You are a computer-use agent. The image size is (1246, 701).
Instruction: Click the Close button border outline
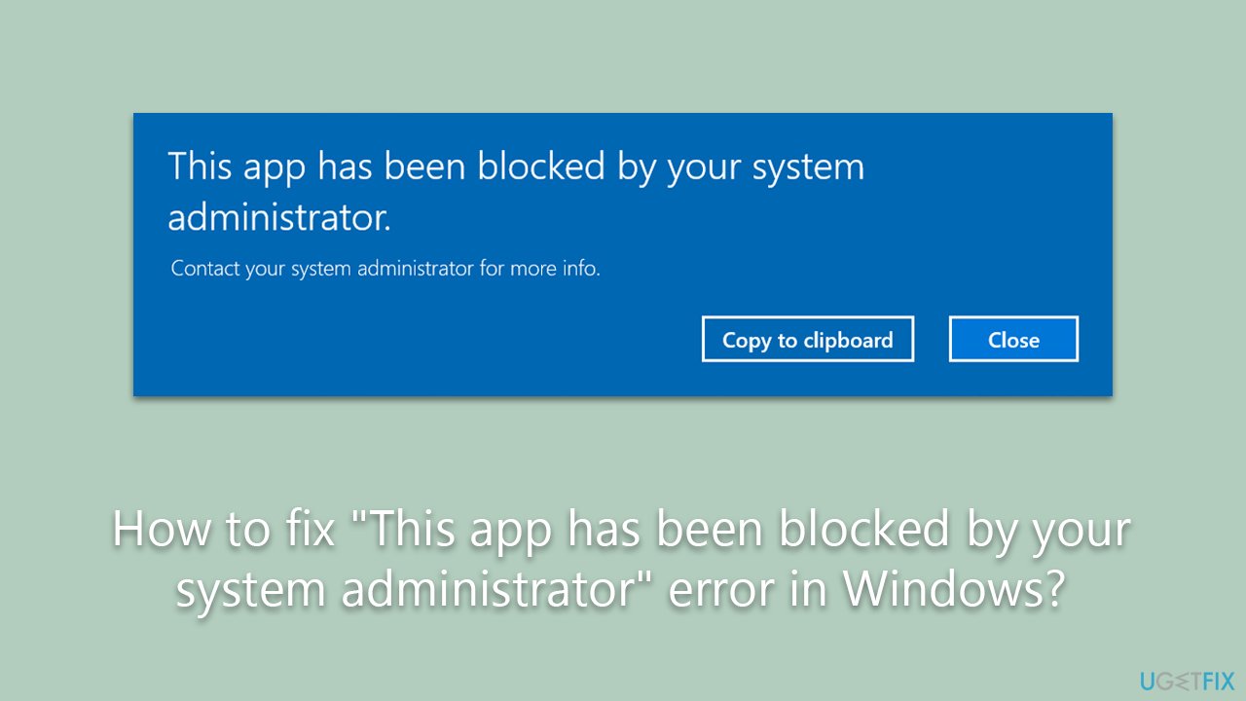click(x=1013, y=318)
